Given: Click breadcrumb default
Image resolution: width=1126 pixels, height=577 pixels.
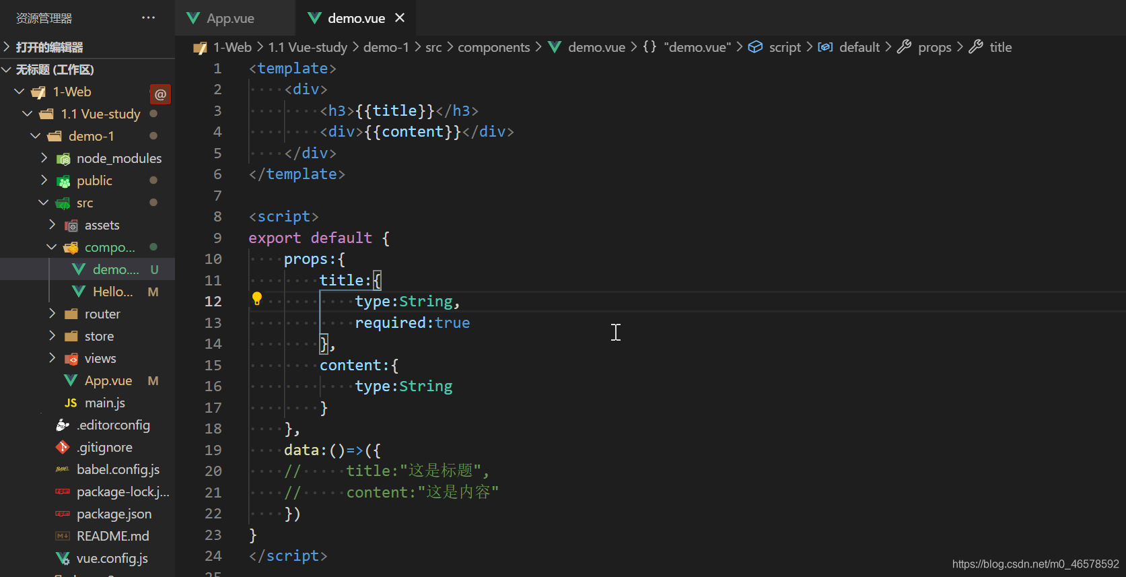Looking at the screenshot, I should point(859,47).
